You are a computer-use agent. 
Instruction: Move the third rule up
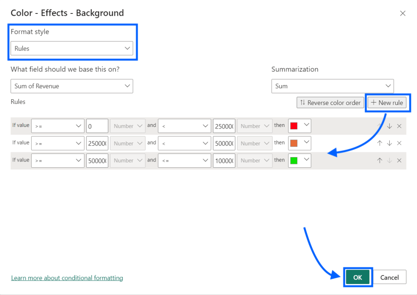[x=380, y=160]
